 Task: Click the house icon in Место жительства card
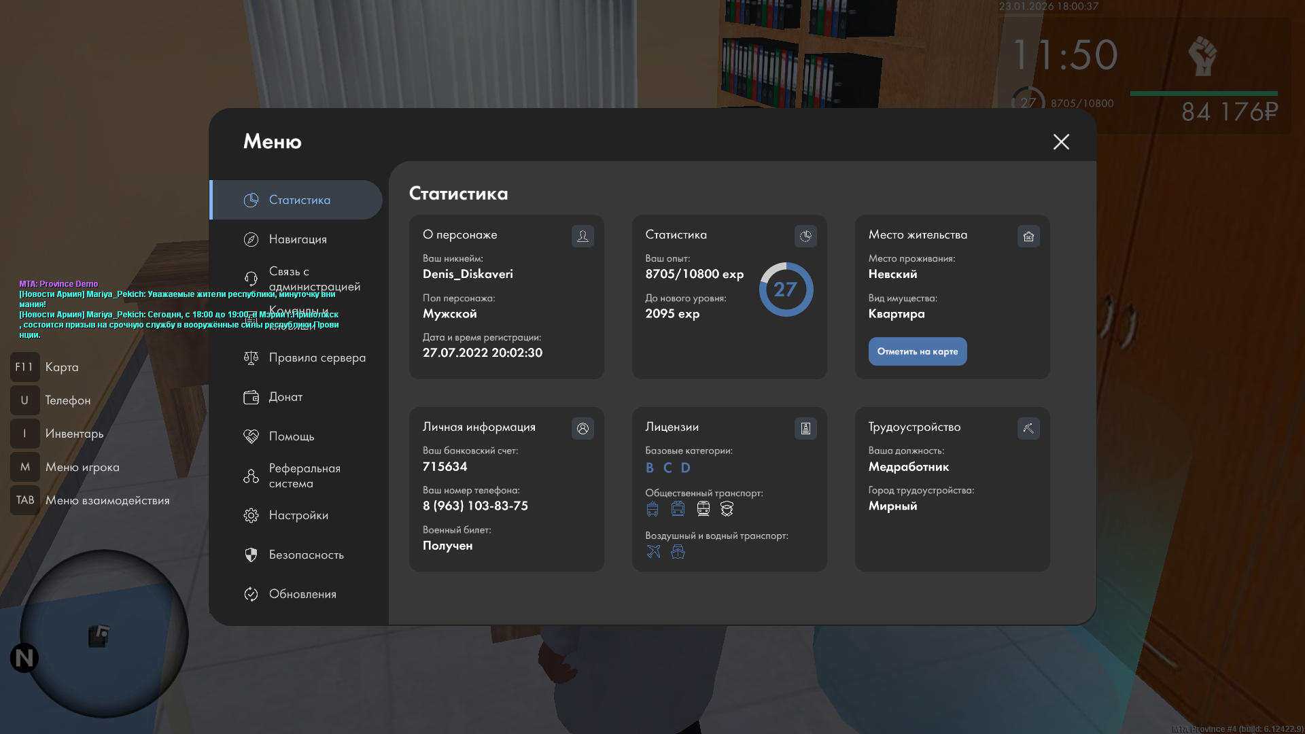point(1028,236)
